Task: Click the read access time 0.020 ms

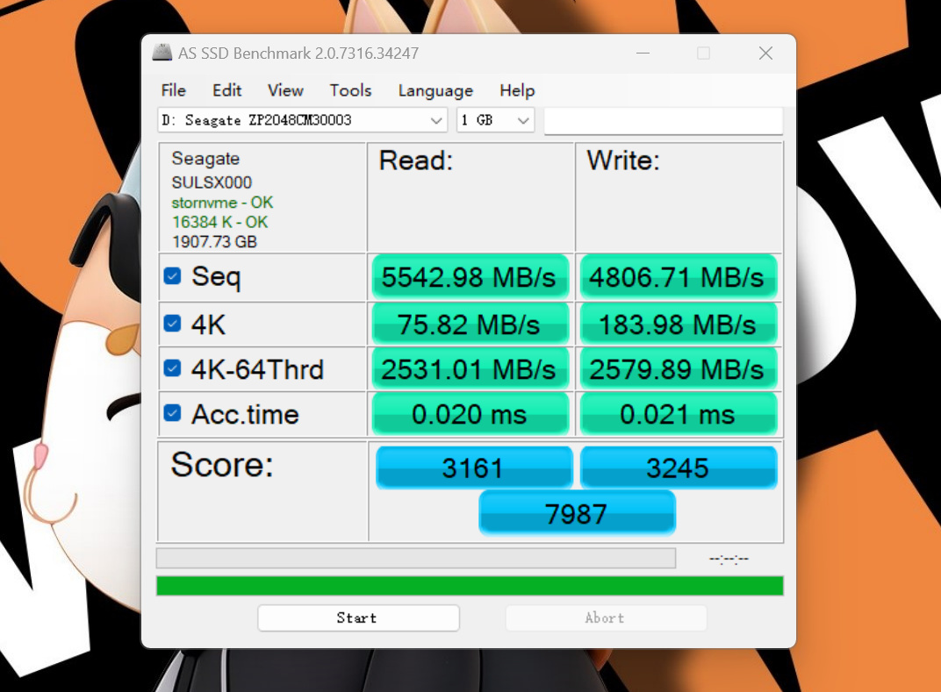Action: (x=470, y=414)
